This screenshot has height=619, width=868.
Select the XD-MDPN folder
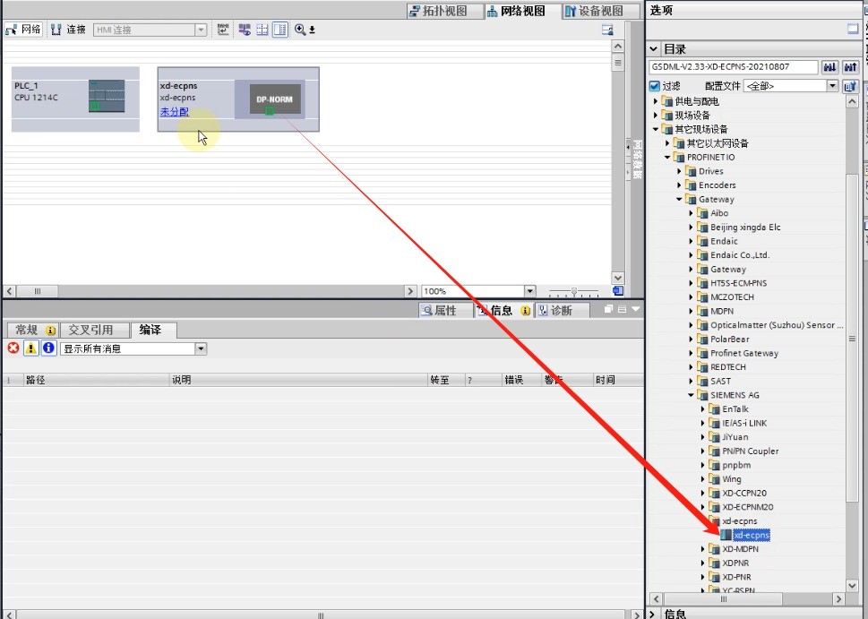pyautogui.click(x=740, y=549)
